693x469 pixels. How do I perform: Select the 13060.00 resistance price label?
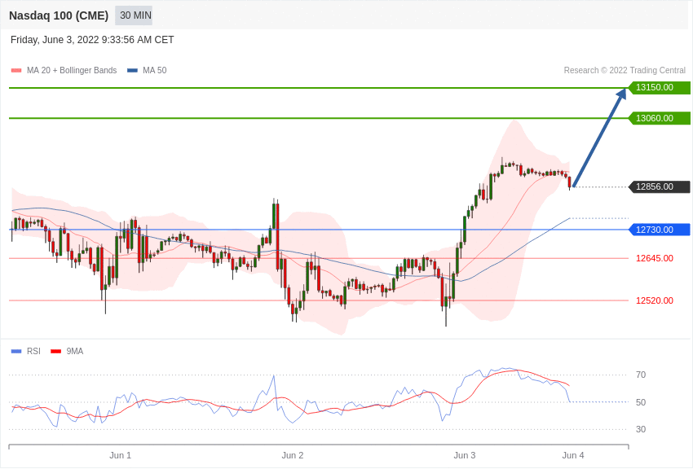click(659, 118)
